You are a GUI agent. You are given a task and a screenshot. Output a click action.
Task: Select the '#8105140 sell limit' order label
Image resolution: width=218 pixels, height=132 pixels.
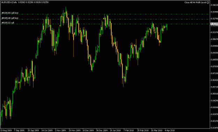tap(10, 18)
